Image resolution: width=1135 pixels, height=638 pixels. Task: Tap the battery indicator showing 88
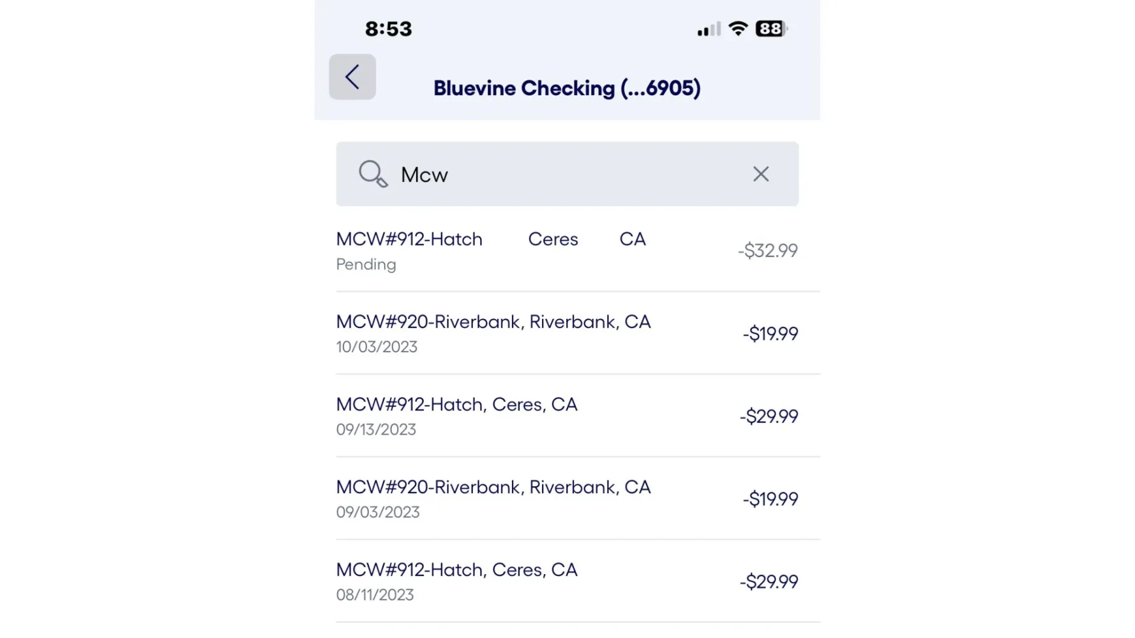[771, 29]
